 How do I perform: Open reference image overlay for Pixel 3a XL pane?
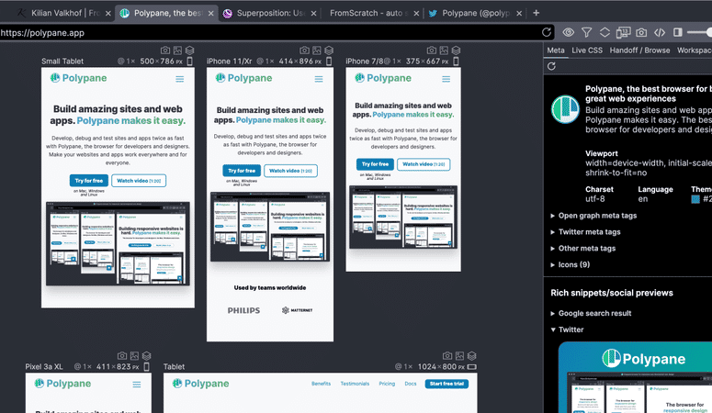(134, 356)
